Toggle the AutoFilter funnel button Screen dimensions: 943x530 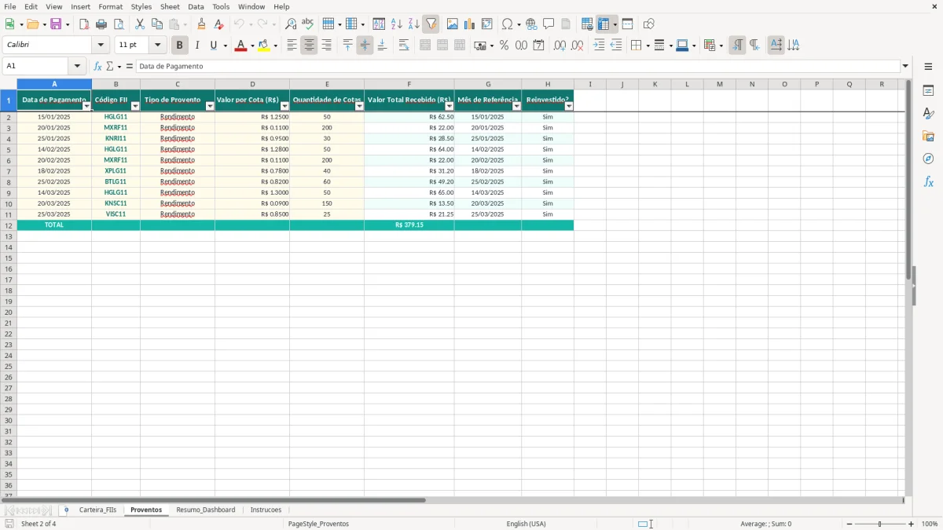point(431,24)
